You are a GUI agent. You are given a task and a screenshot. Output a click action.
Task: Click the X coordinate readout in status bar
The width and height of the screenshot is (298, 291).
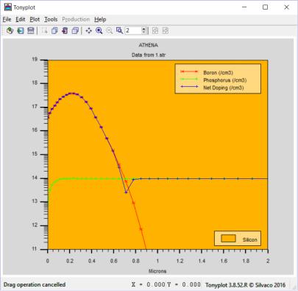click(149, 284)
